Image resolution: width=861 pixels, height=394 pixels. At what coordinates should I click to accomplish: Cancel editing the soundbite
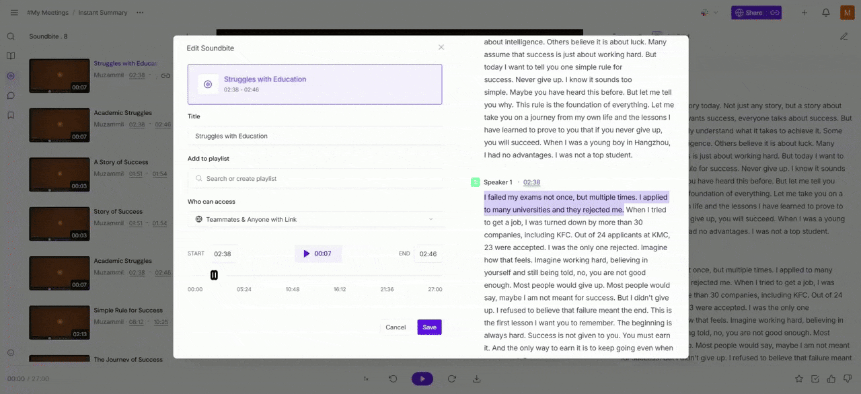pyautogui.click(x=396, y=327)
